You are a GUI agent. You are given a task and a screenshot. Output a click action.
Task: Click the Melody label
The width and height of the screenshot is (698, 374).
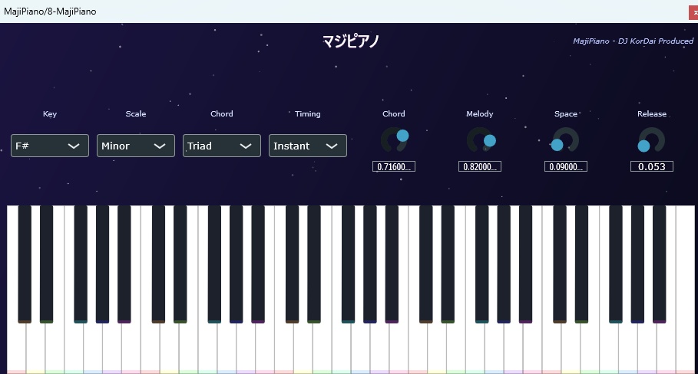[480, 113]
